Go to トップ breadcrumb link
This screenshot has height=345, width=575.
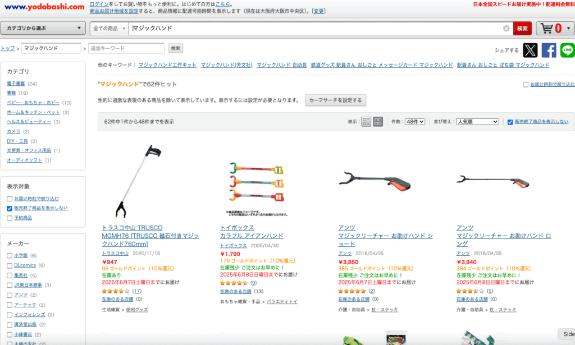(8, 48)
